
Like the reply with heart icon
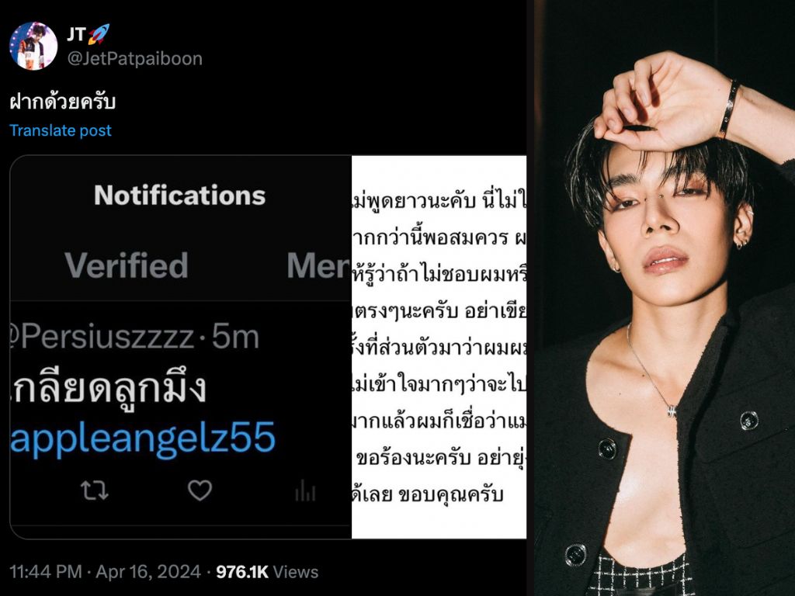pyautogui.click(x=200, y=490)
